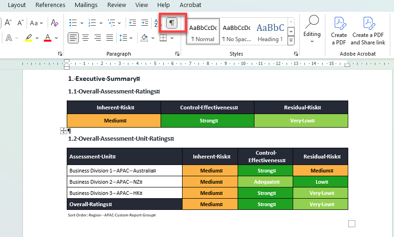The width and height of the screenshot is (394, 237).
Task: Open the highlight color dropdown arrow
Action: pyautogui.click(x=37, y=38)
